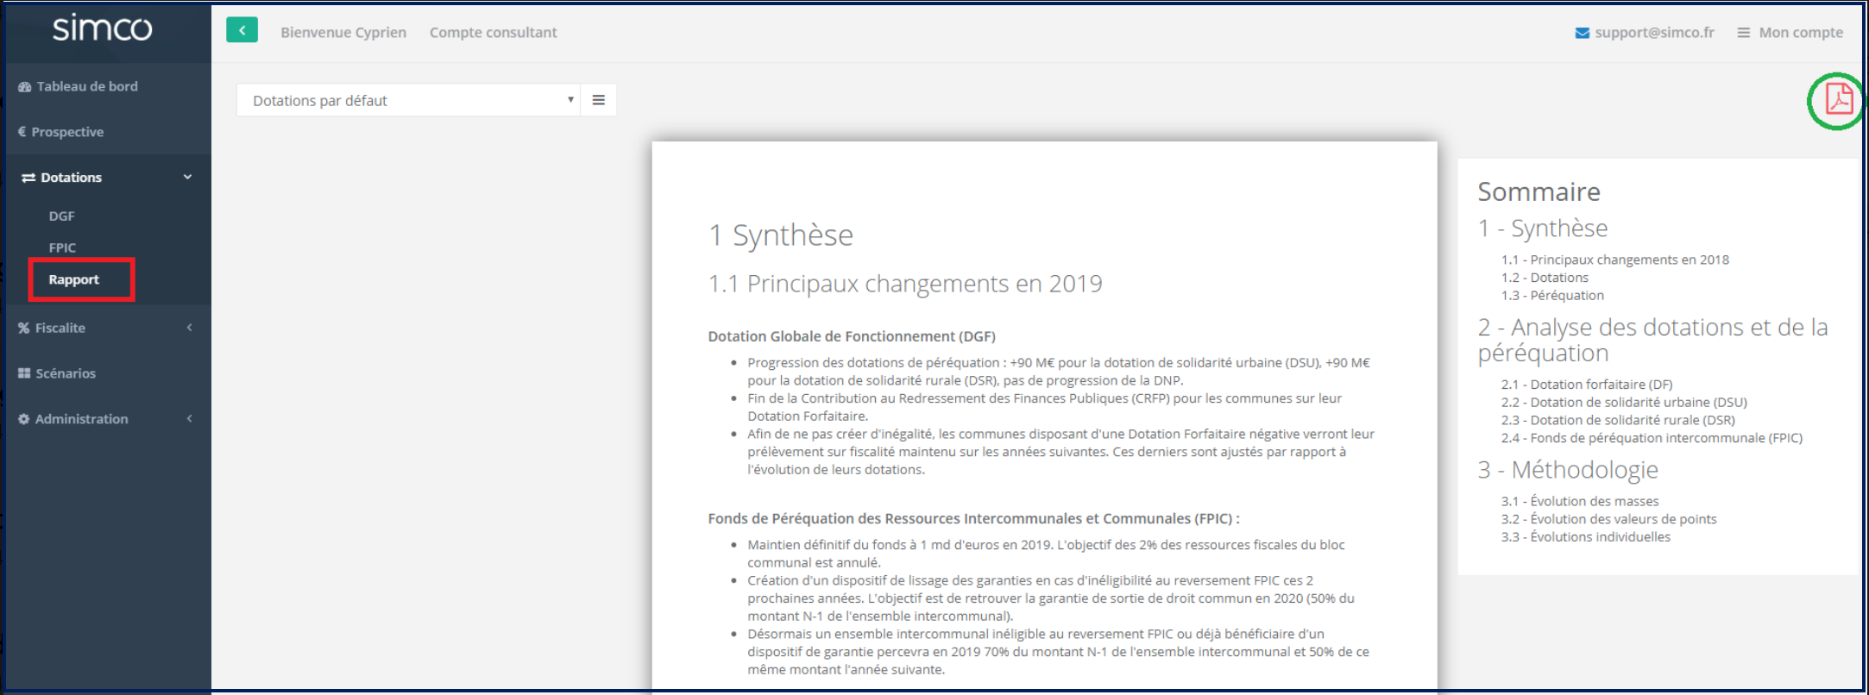Select FPIC under Dotations
The width and height of the screenshot is (1869, 695).
coord(62,247)
